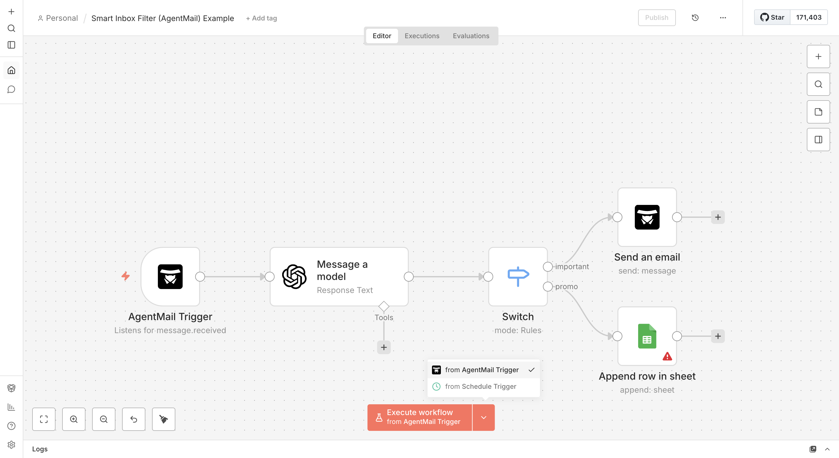The width and height of the screenshot is (839, 458).
Task: Open search from the left sidebar
Action: tap(11, 28)
